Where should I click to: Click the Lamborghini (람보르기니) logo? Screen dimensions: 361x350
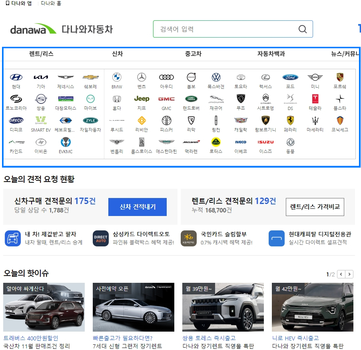tap(266, 120)
